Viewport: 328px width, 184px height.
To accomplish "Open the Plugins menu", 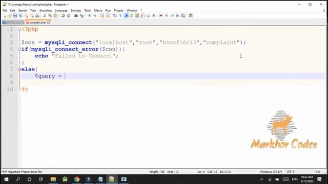I will pos(118,10).
